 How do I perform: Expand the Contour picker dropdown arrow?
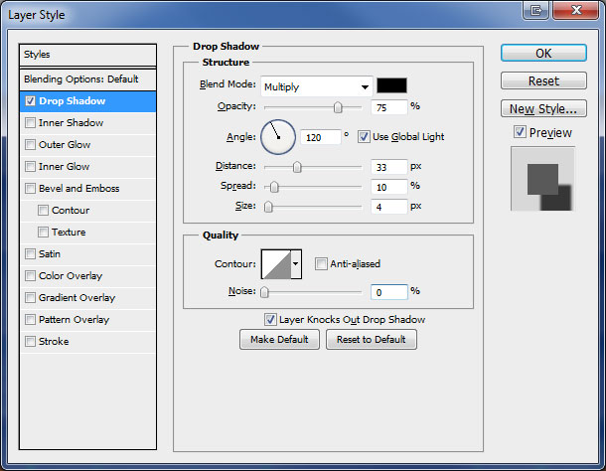(x=295, y=263)
